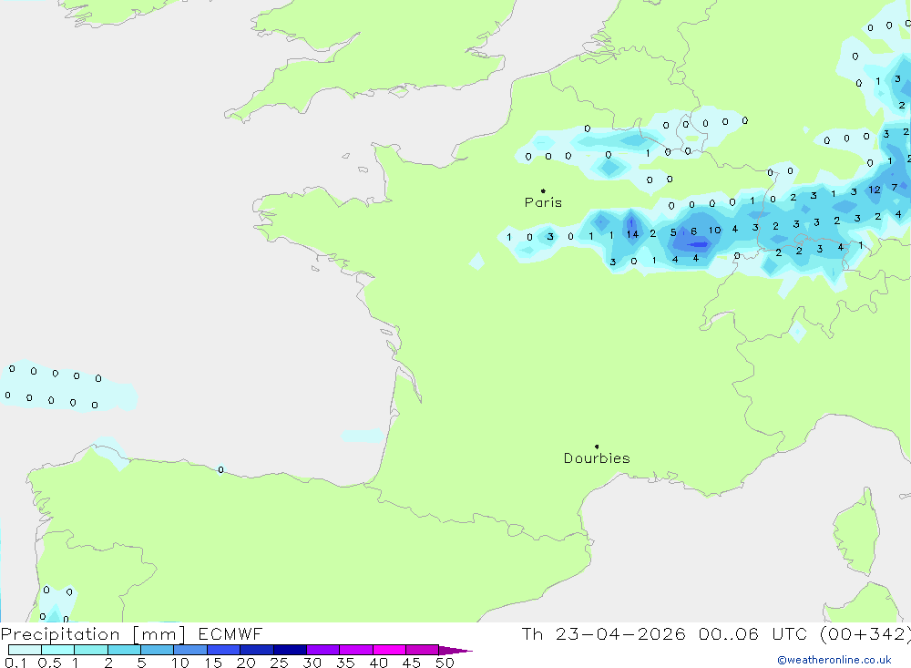Click the 15 legend scale number
This screenshot has width=911, height=668.
[212, 663]
